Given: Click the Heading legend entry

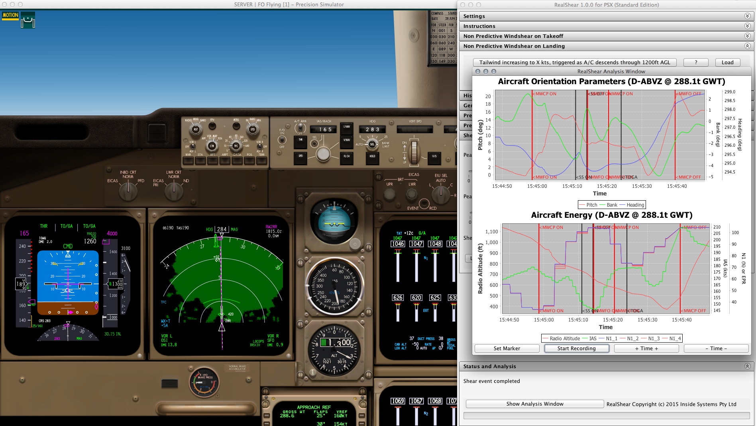Looking at the screenshot, I should [632, 205].
